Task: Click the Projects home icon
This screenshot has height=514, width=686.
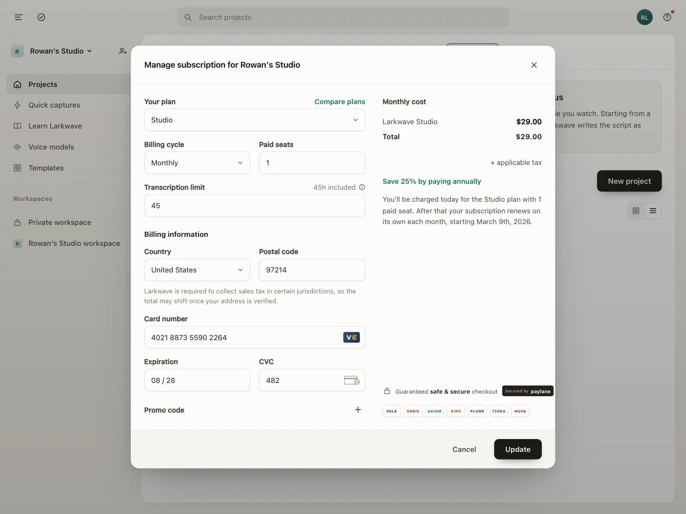Action: tap(18, 84)
